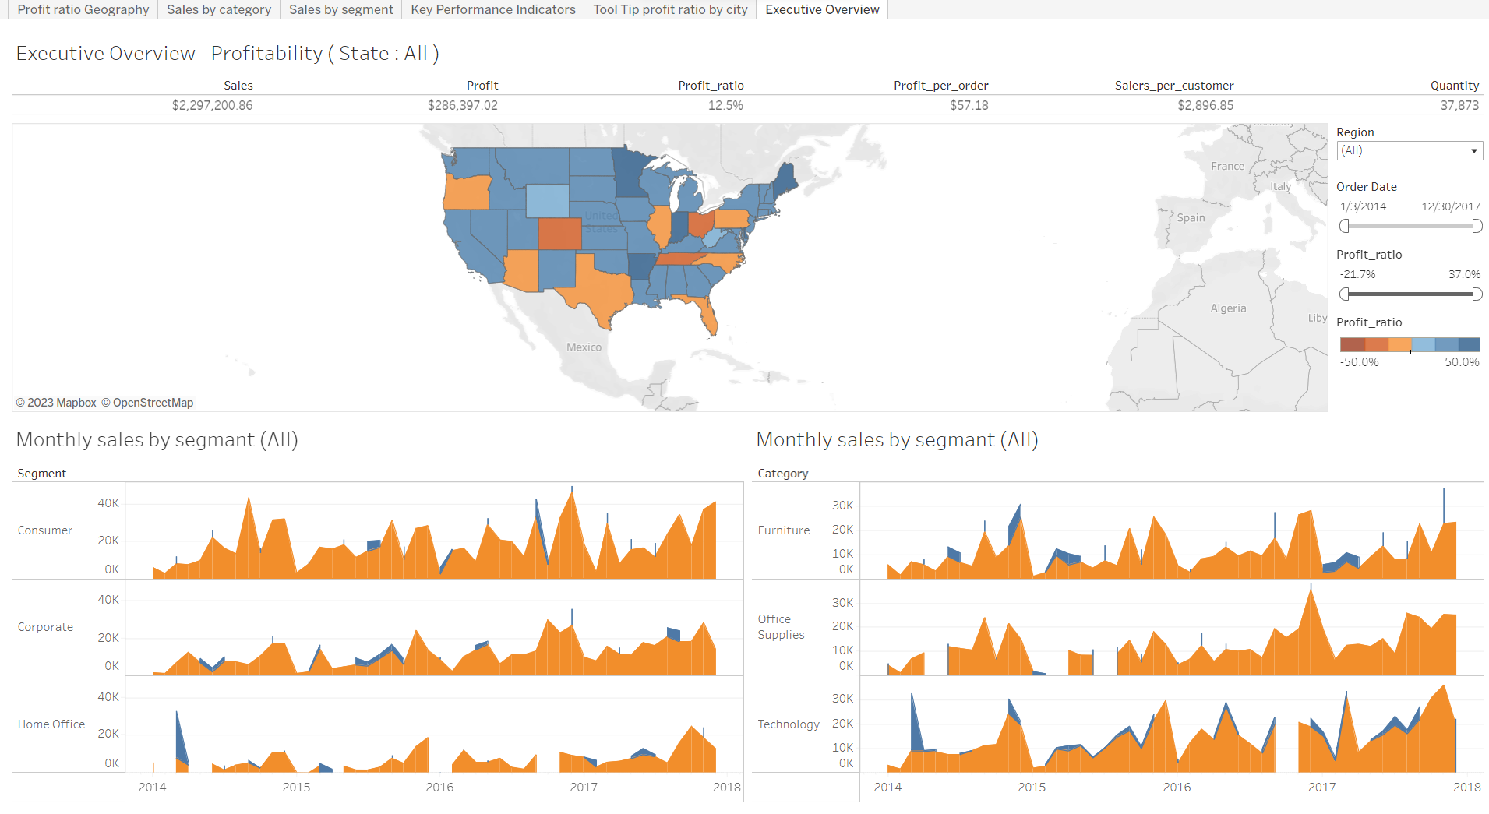Click the Profit_ratio slider right handle

click(1477, 294)
